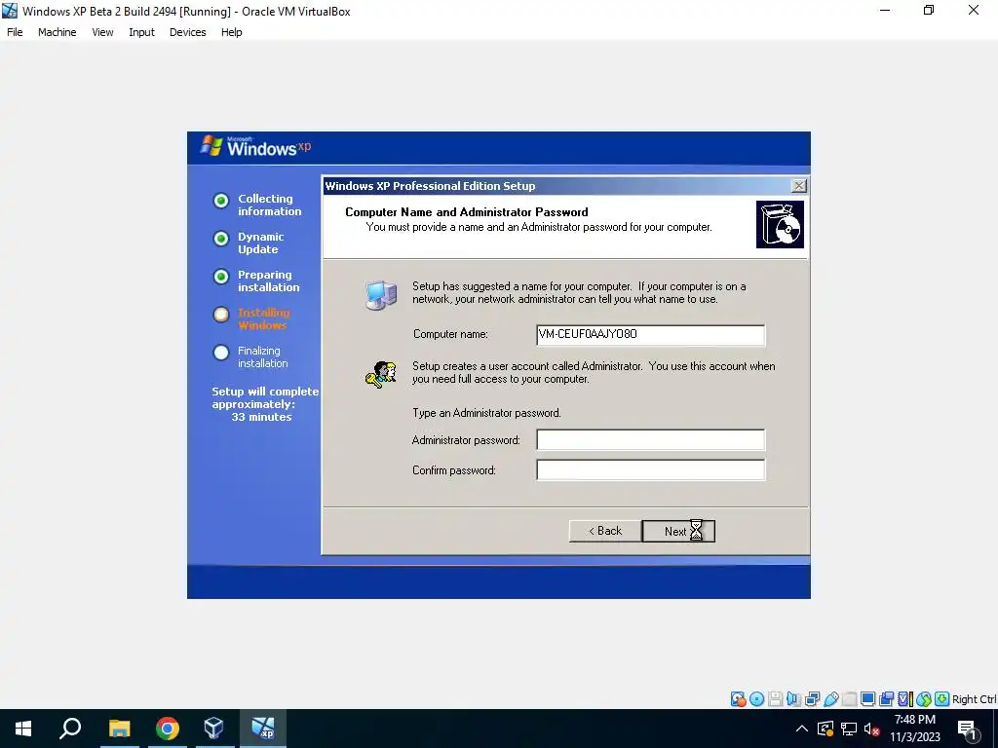998x748 pixels.
Task: Open the File menu
Action: tap(15, 32)
